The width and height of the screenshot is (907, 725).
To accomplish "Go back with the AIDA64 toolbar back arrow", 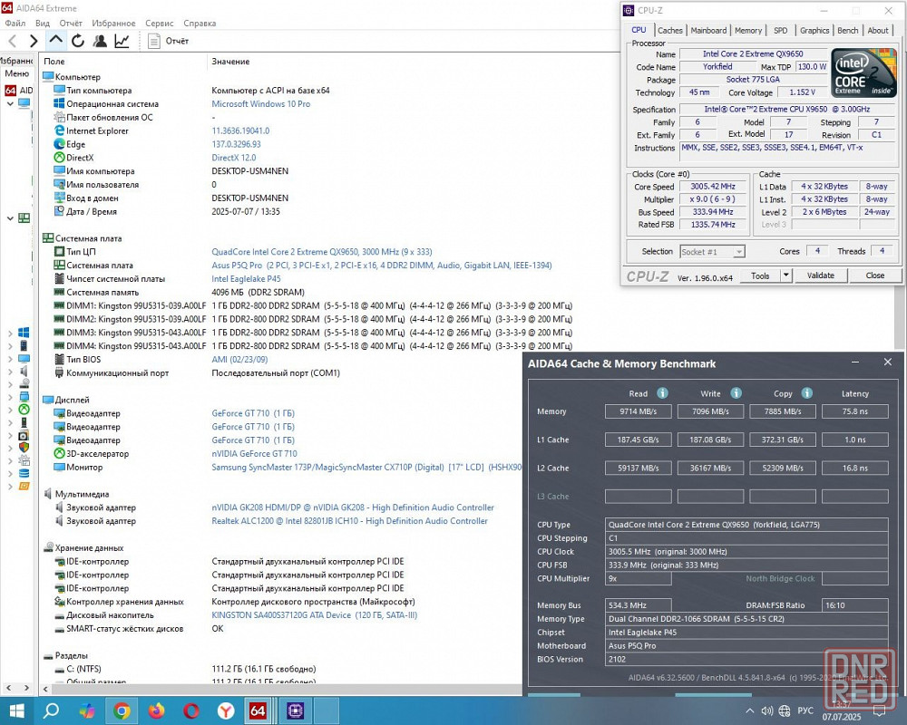I will [13, 41].
